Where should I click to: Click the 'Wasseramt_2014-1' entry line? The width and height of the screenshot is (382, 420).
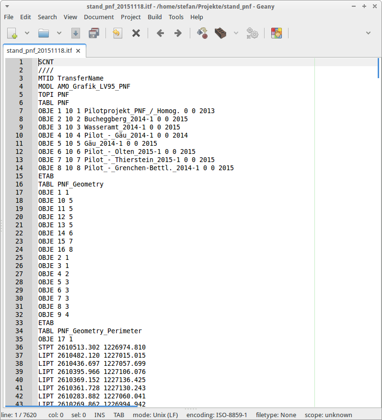[109, 127]
